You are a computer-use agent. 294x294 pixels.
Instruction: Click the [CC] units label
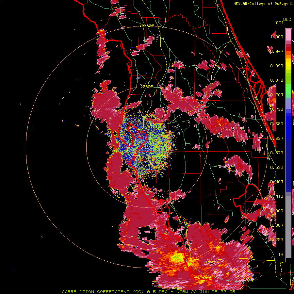(x=279, y=23)
